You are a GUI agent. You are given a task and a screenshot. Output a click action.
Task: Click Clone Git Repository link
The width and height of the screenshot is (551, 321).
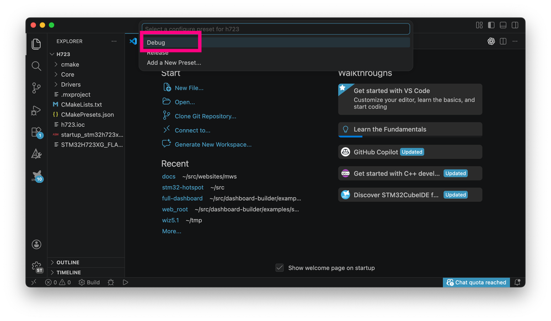pyautogui.click(x=206, y=116)
